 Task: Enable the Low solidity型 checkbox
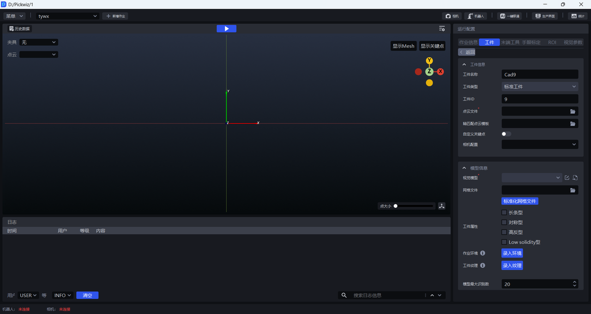[x=504, y=242]
